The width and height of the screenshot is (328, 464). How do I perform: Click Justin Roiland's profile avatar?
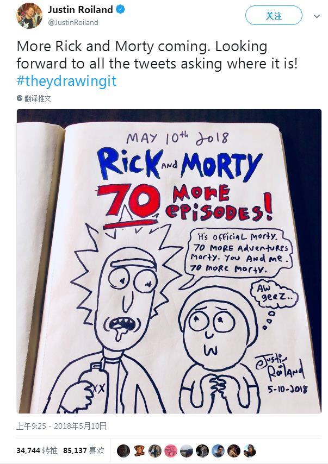[29, 16]
